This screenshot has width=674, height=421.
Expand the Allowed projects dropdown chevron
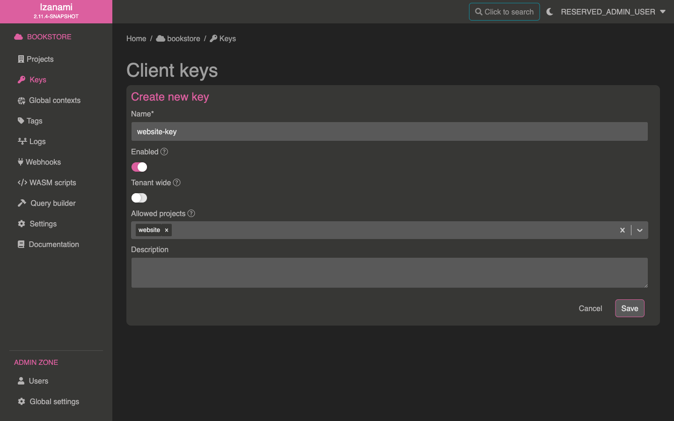[x=639, y=230]
